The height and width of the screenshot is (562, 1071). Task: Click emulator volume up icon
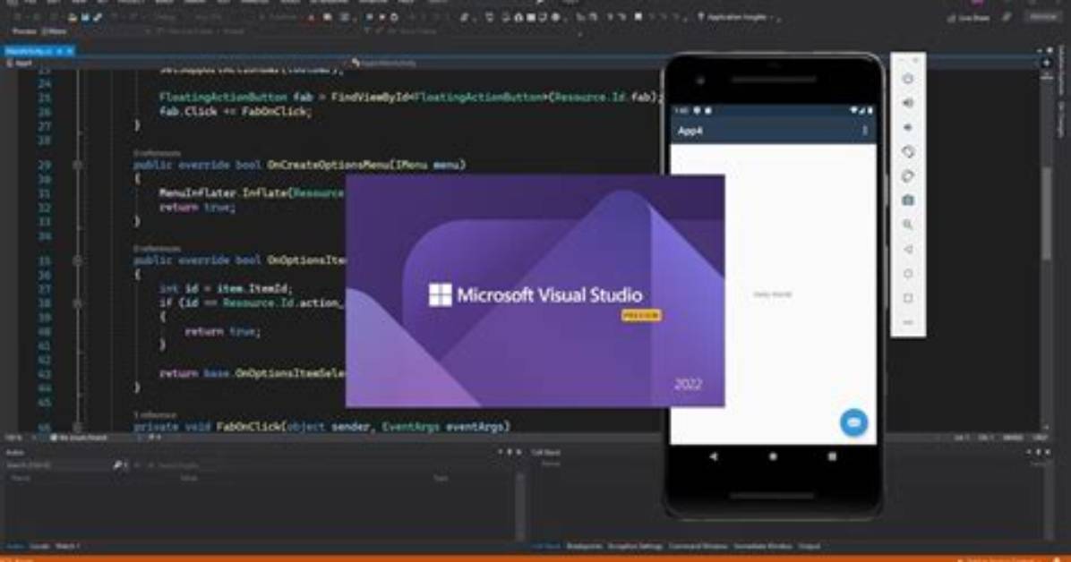click(908, 103)
